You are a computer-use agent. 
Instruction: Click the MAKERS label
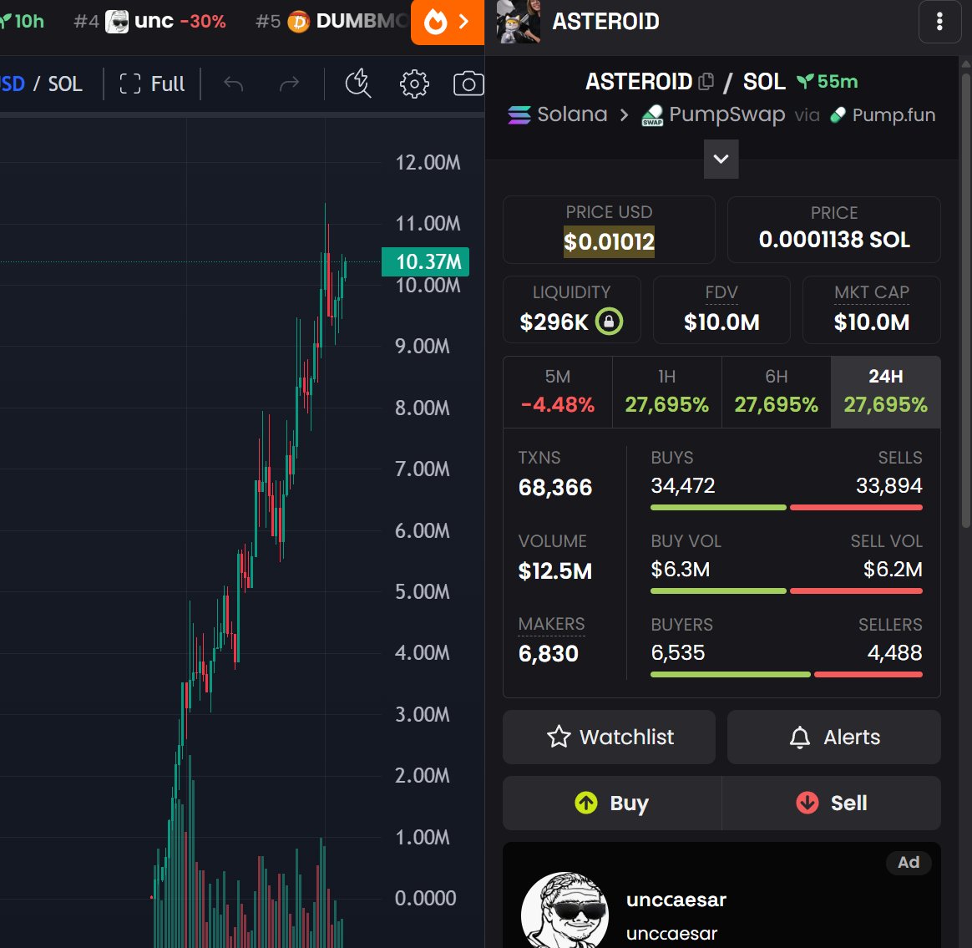(551, 624)
